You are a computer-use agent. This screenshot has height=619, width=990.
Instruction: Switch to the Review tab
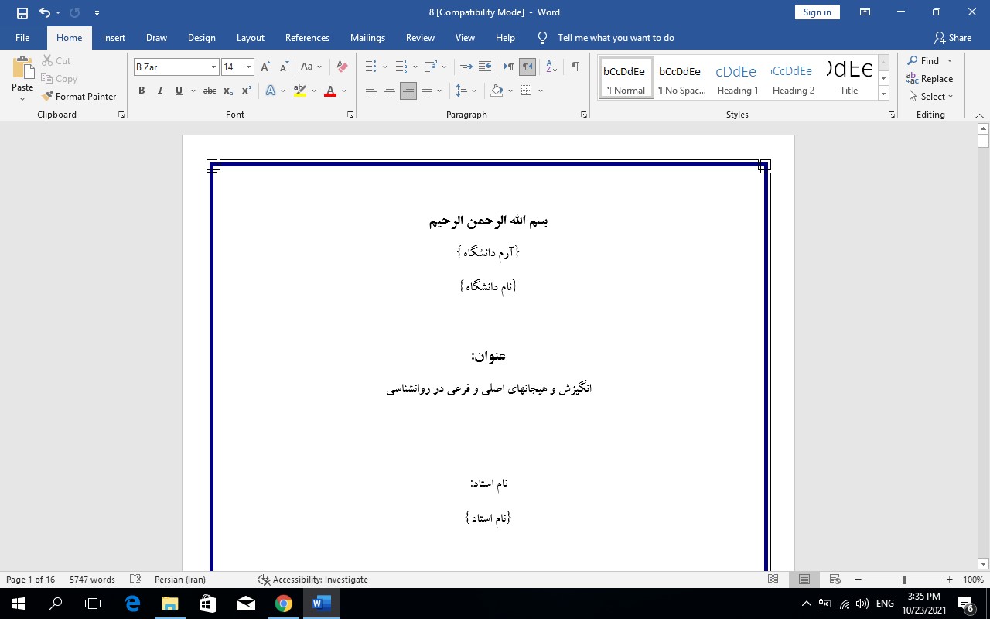420,38
